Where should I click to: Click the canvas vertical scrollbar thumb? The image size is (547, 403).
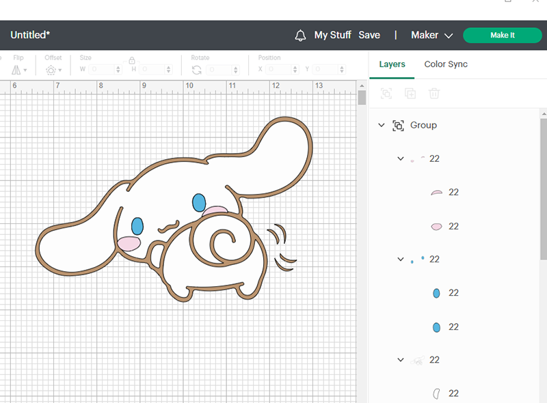click(362, 98)
